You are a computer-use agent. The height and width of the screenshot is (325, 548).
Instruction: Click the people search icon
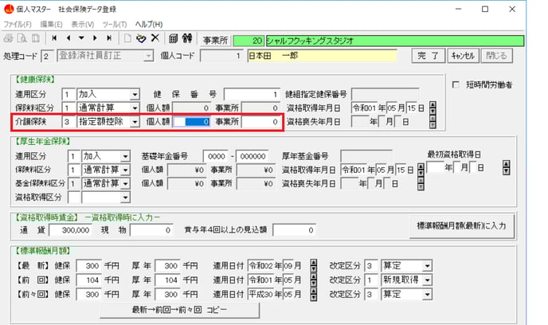click(187, 38)
